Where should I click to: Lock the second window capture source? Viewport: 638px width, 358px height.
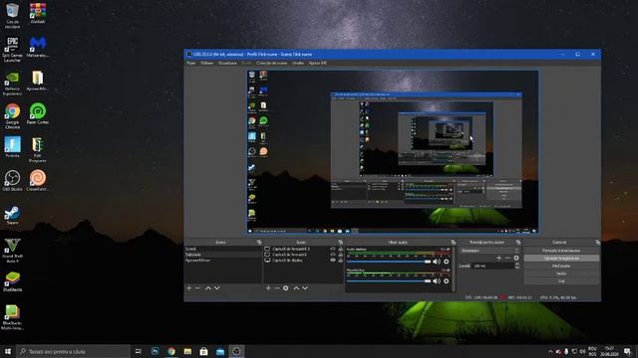[x=340, y=255]
